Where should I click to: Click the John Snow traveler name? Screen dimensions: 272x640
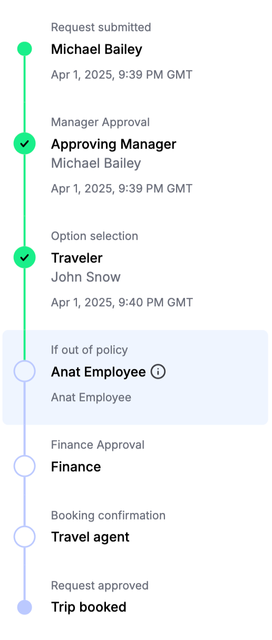coord(85,277)
